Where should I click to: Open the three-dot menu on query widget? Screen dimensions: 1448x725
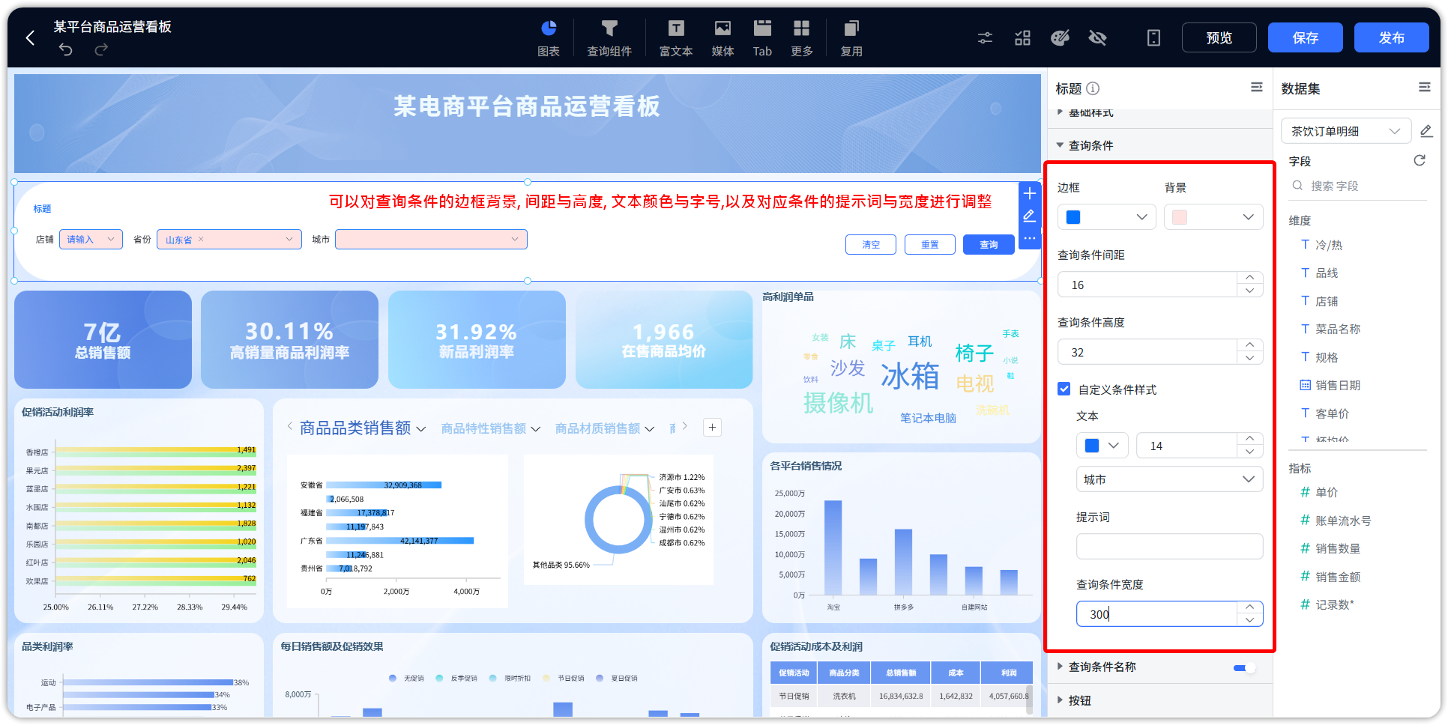pyautogui.click(x=1030, y=238)
